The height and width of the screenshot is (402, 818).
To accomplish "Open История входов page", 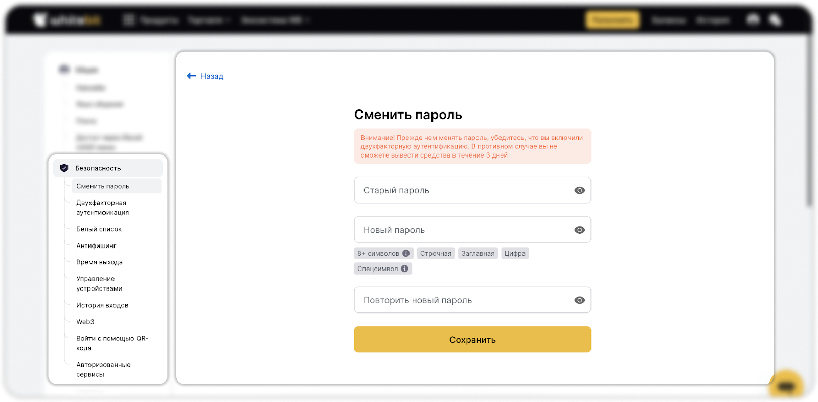I will tap(102, 305).
